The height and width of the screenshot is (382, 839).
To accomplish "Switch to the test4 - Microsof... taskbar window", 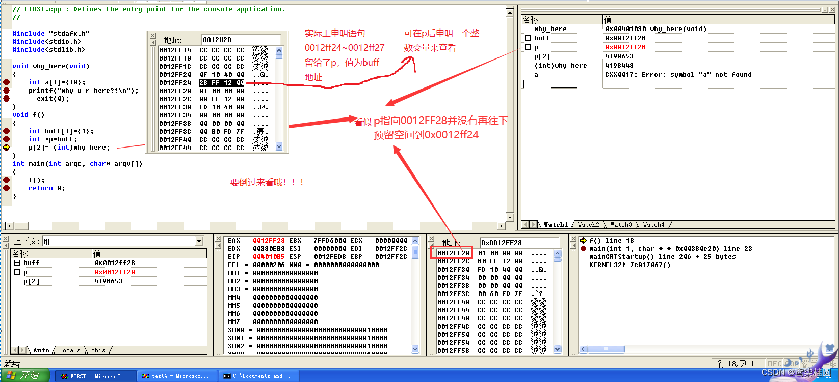I will (x=177, y=376).
